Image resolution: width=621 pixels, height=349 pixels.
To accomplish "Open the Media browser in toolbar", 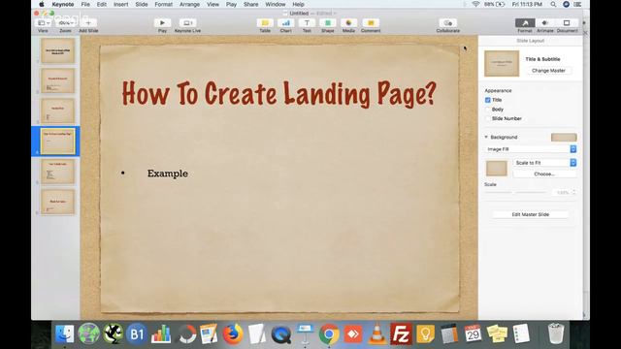I will coord(348,23).
